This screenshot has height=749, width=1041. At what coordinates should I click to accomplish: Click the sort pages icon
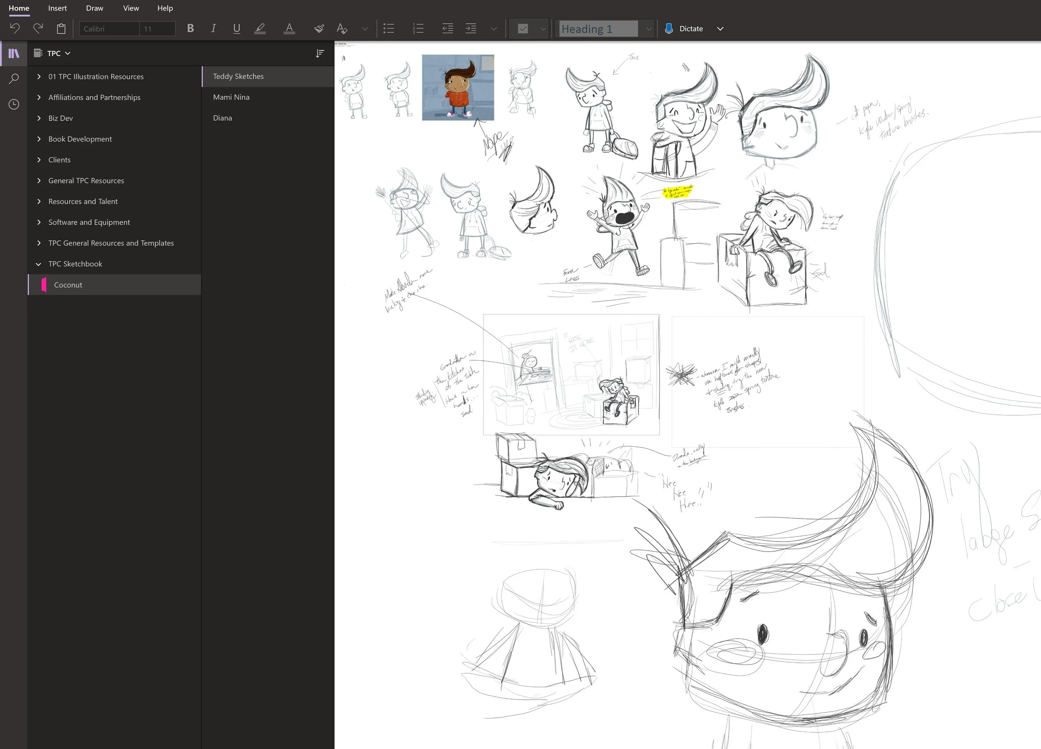[320, 53]
